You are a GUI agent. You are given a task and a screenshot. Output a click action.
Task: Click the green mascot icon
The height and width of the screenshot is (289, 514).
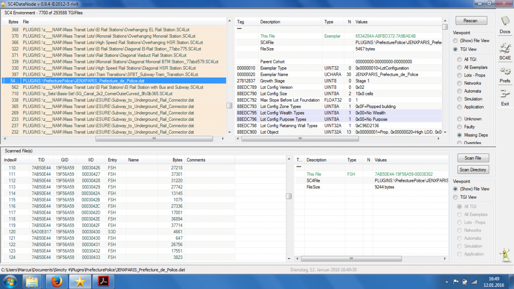[505, 255]
